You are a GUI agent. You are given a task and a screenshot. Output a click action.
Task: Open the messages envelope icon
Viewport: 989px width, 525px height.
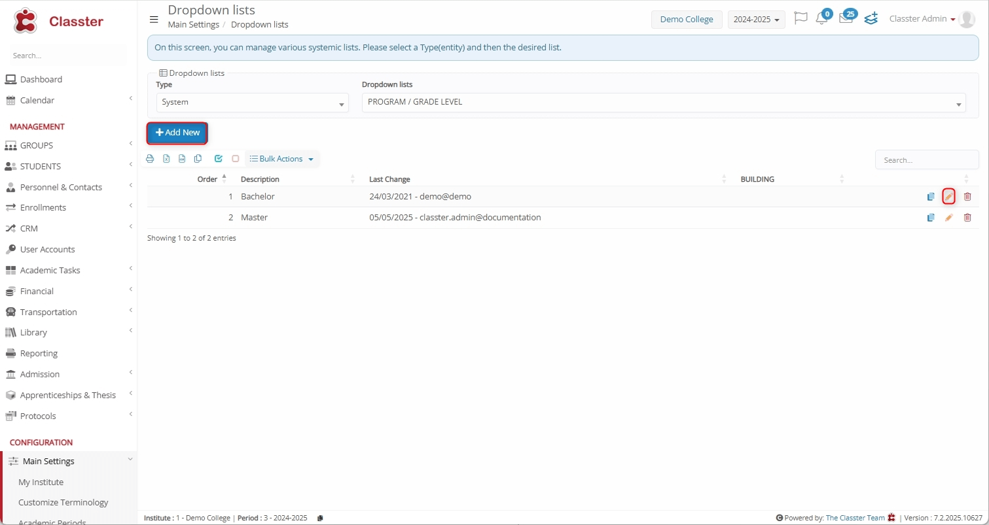tap(846, 19)
